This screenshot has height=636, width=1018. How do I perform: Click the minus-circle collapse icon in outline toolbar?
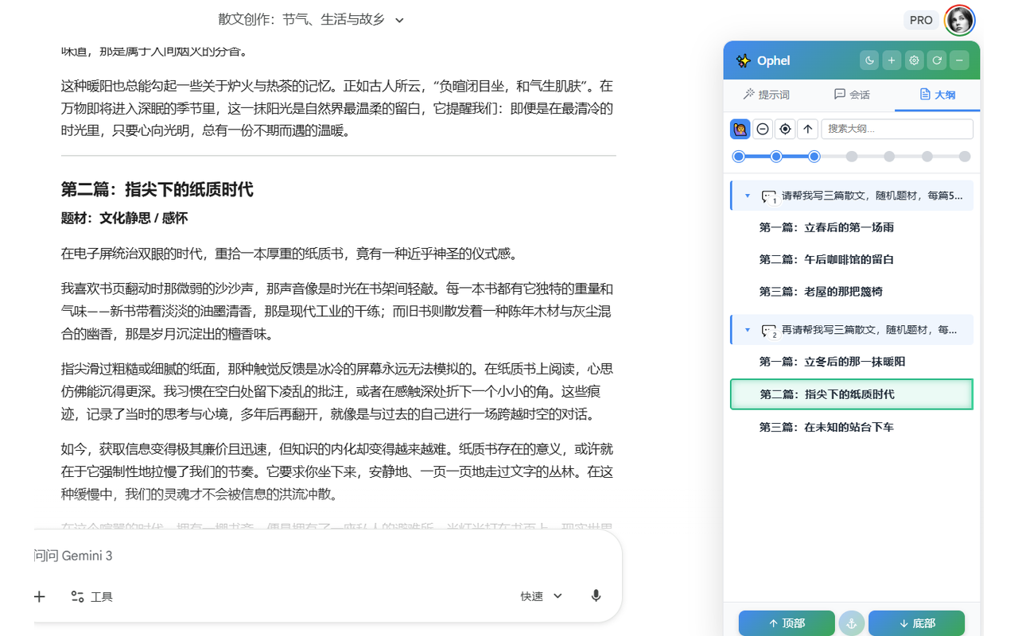click(763, 128)
